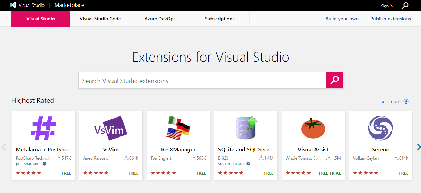The image size is (421, 193).
Task: Open the Visual Assist tomato icon
Action: tap(313, 128)
